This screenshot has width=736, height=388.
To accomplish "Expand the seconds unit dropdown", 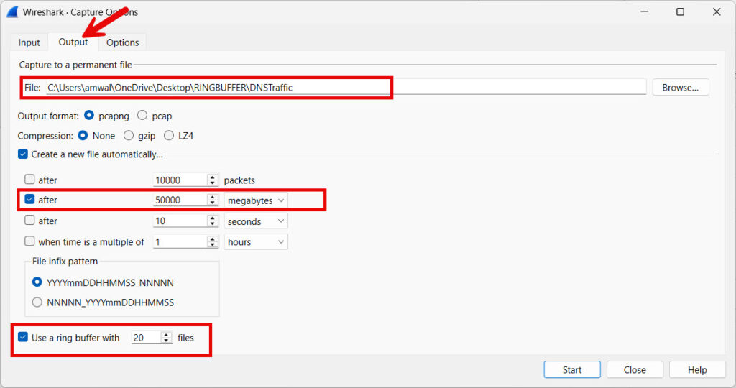I will (x=256, y=221).
